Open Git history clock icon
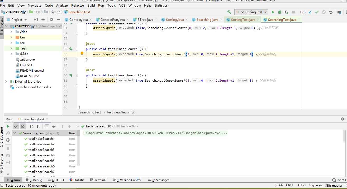The image size is (347, 189). tap(324, 12)
